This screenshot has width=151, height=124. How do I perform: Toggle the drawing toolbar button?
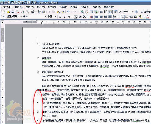tap(110, 12)
